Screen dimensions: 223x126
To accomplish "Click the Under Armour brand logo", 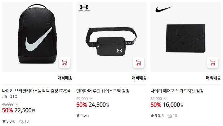I will [x=84, y=8].
